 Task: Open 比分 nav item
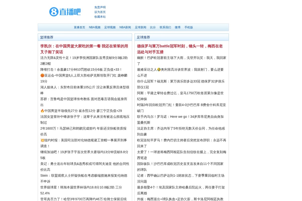tap(153, 27)
